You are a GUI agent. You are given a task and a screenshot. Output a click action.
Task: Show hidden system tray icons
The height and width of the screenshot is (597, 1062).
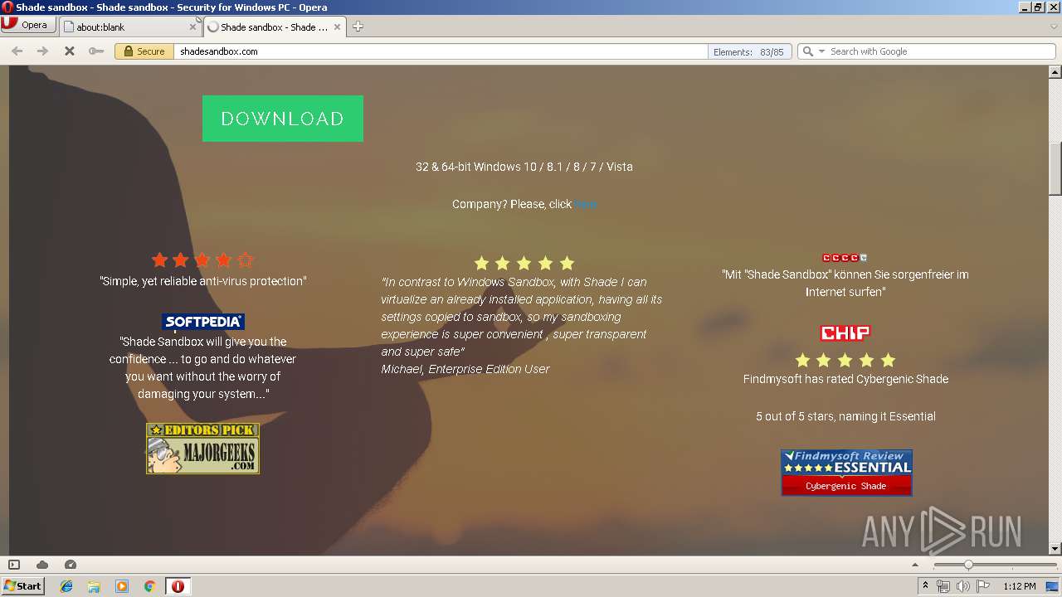(x=925, y=586)
